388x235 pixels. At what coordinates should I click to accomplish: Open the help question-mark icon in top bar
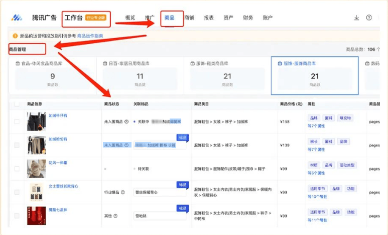(x=369, y=17)
